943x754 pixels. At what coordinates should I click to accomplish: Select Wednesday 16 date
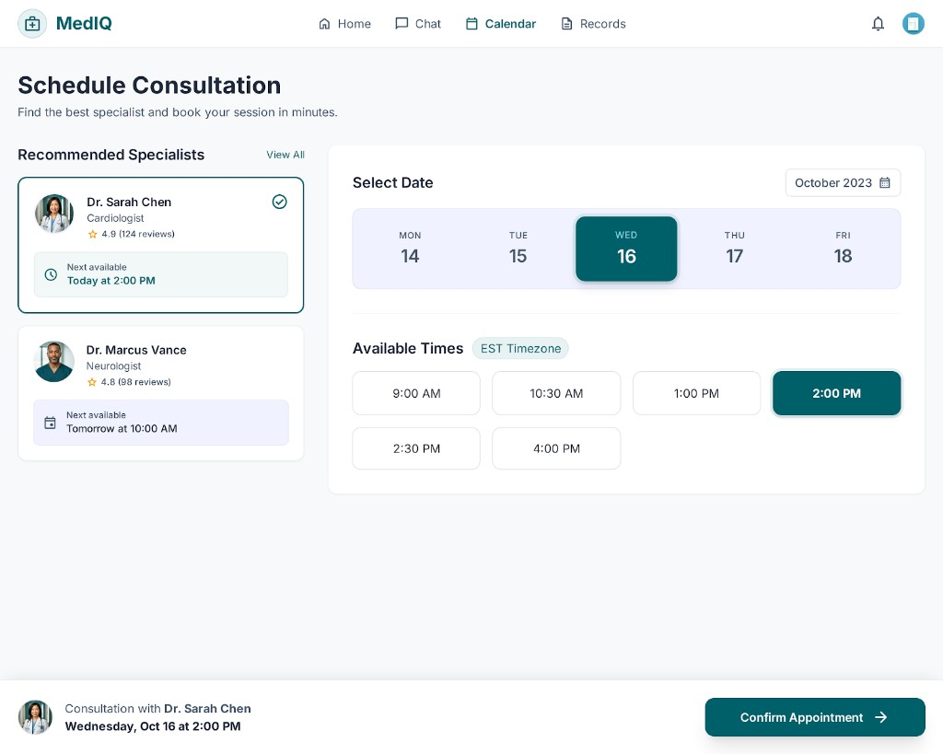coord(626,249)
